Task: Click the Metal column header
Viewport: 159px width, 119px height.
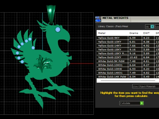Action: [x=102, y=33]
